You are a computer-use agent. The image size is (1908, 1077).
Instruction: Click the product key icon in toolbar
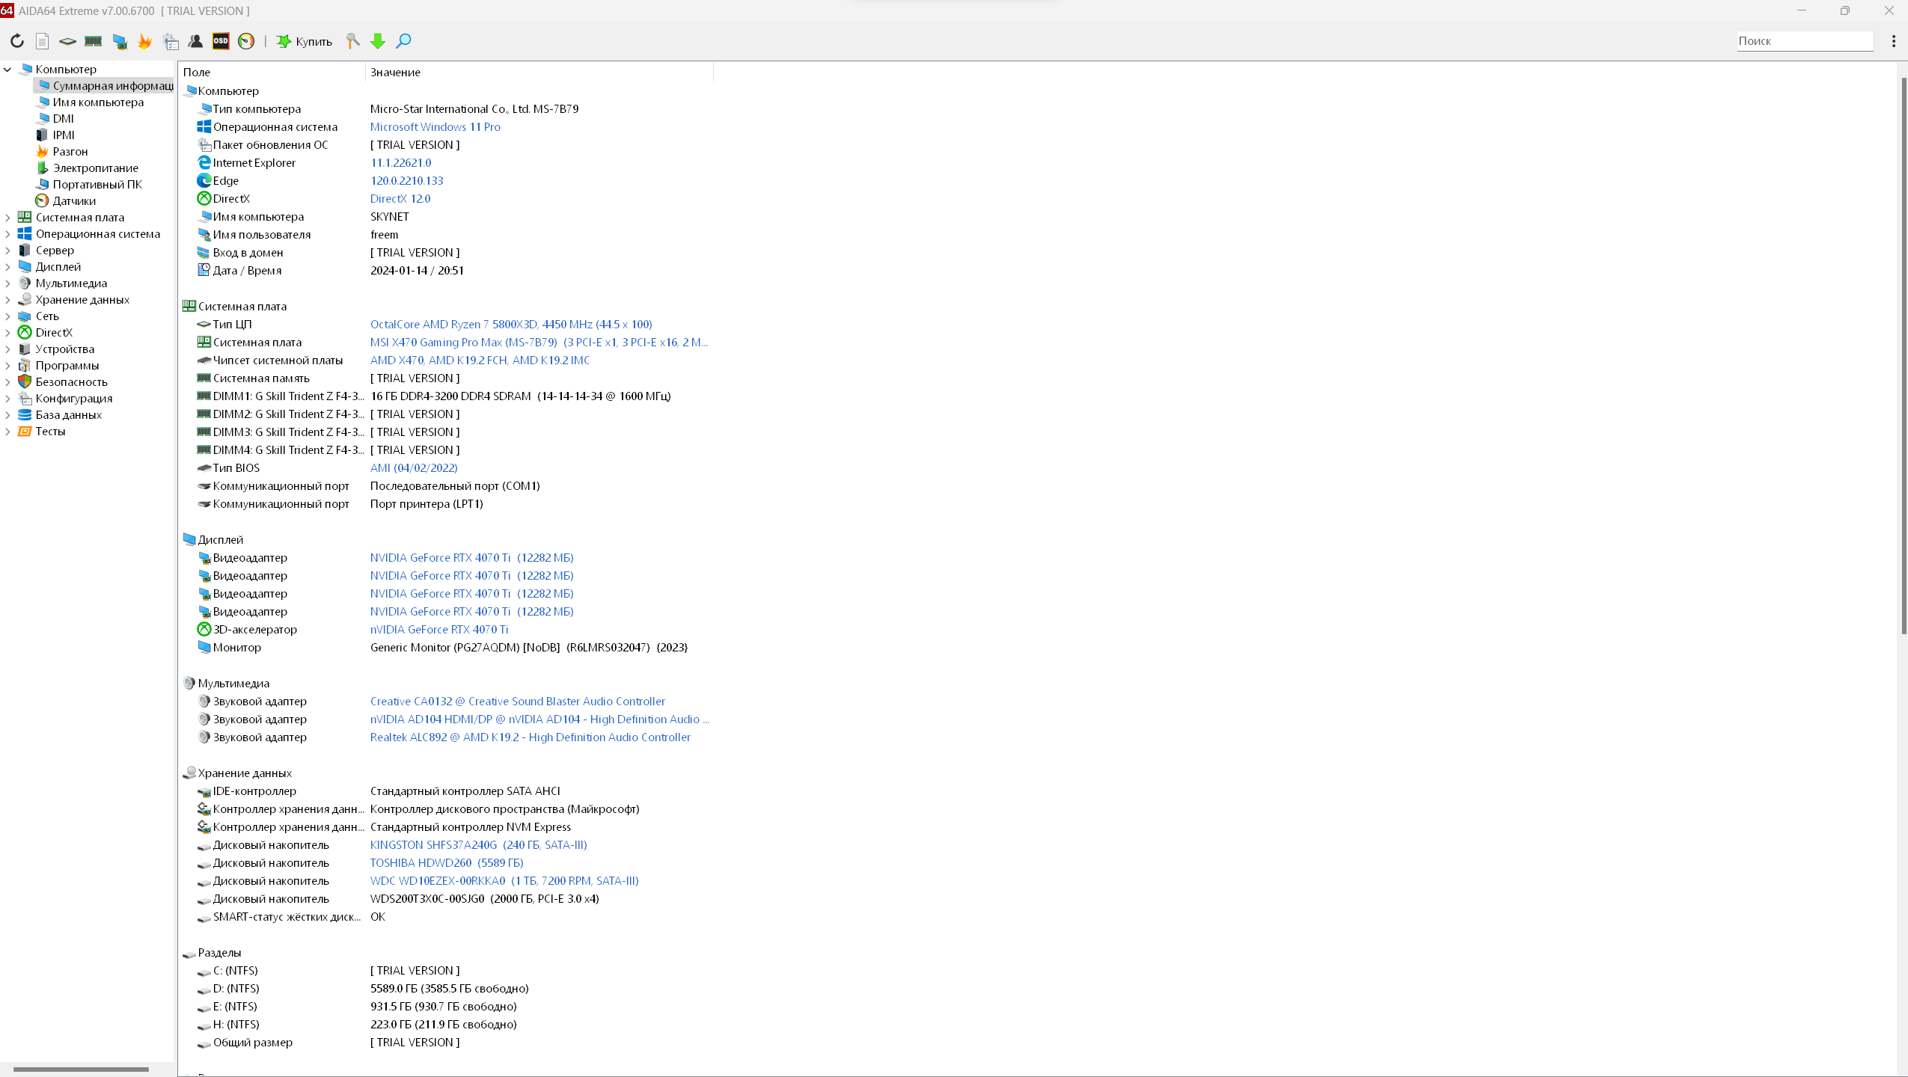(352, 41)
